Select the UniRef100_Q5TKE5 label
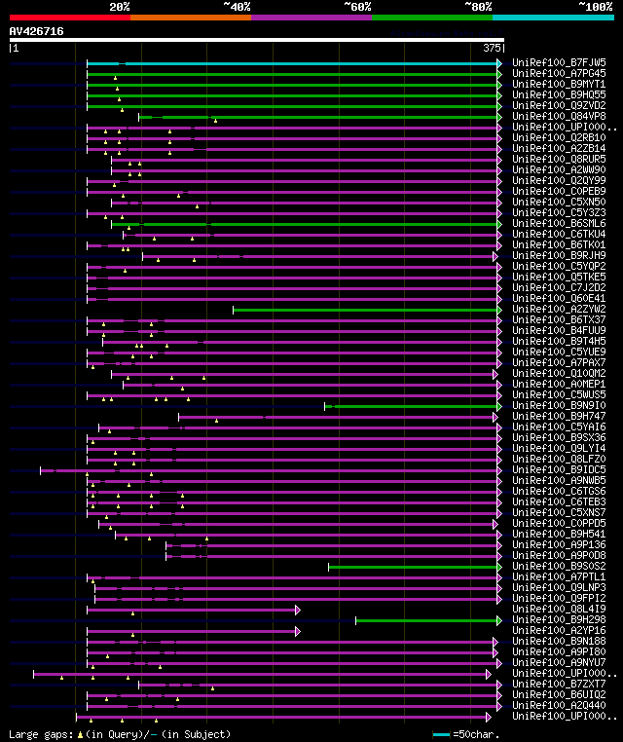 [x=559, y=277]
